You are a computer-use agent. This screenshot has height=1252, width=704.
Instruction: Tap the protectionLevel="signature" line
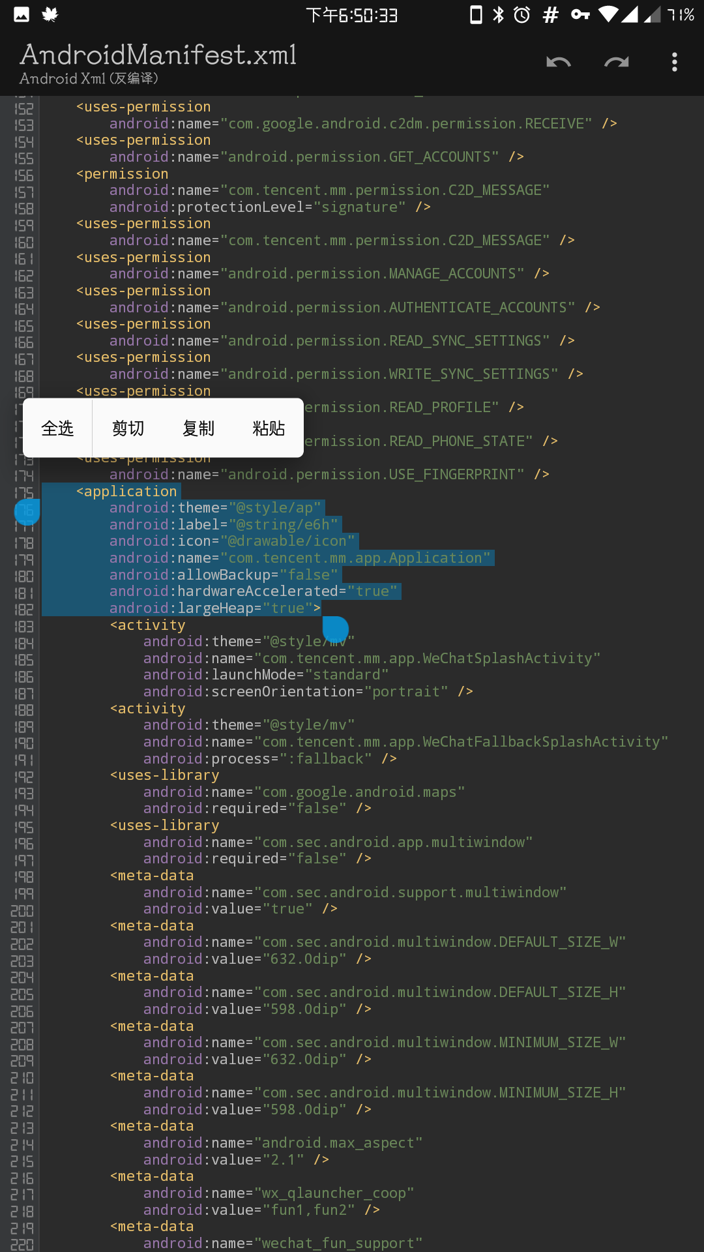[270, 207]
